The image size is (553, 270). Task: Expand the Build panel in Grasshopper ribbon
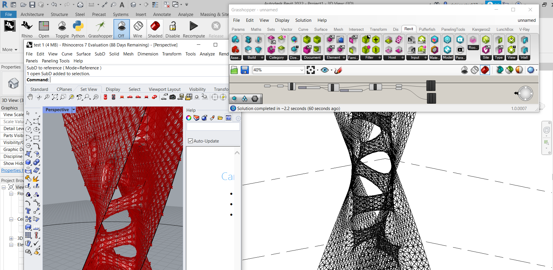pos(262,58)
